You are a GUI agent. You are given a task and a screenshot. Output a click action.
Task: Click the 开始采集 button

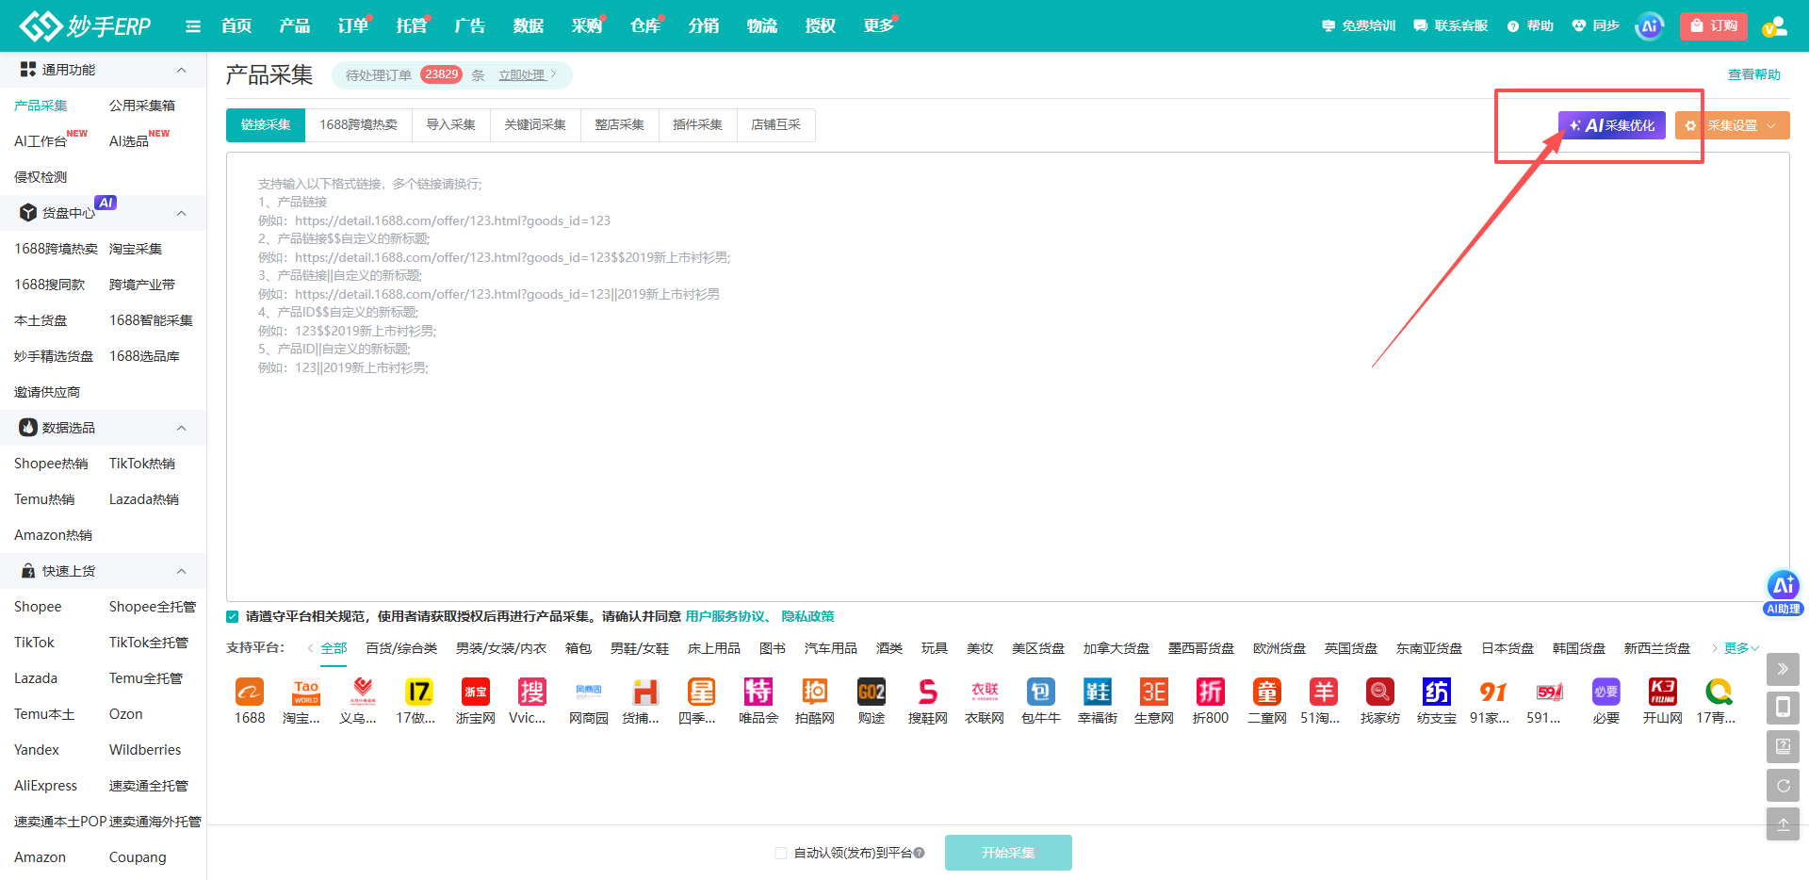pyautogui.click(x=1008, y=853)
